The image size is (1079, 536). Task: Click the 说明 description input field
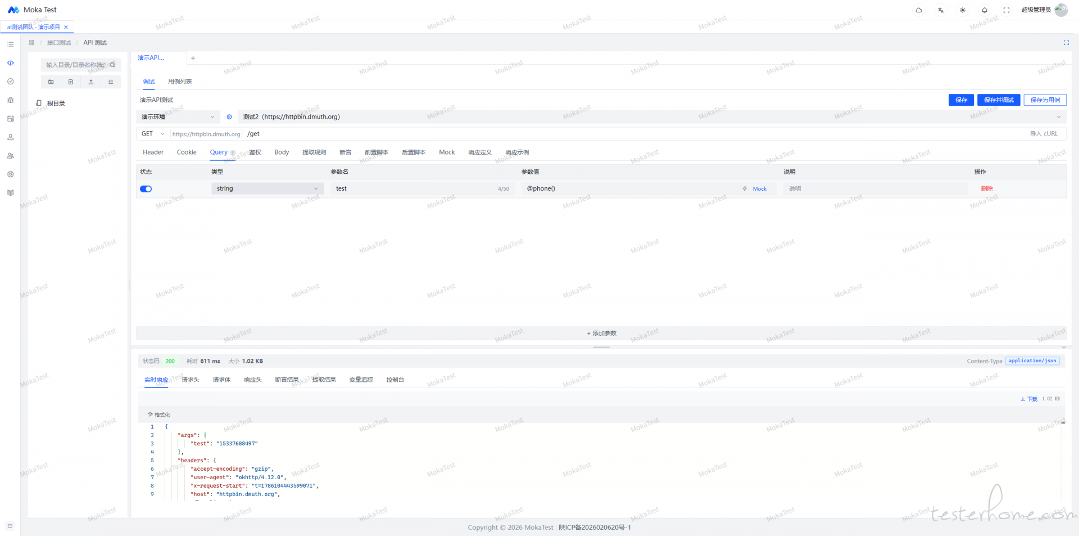(875, 189)
